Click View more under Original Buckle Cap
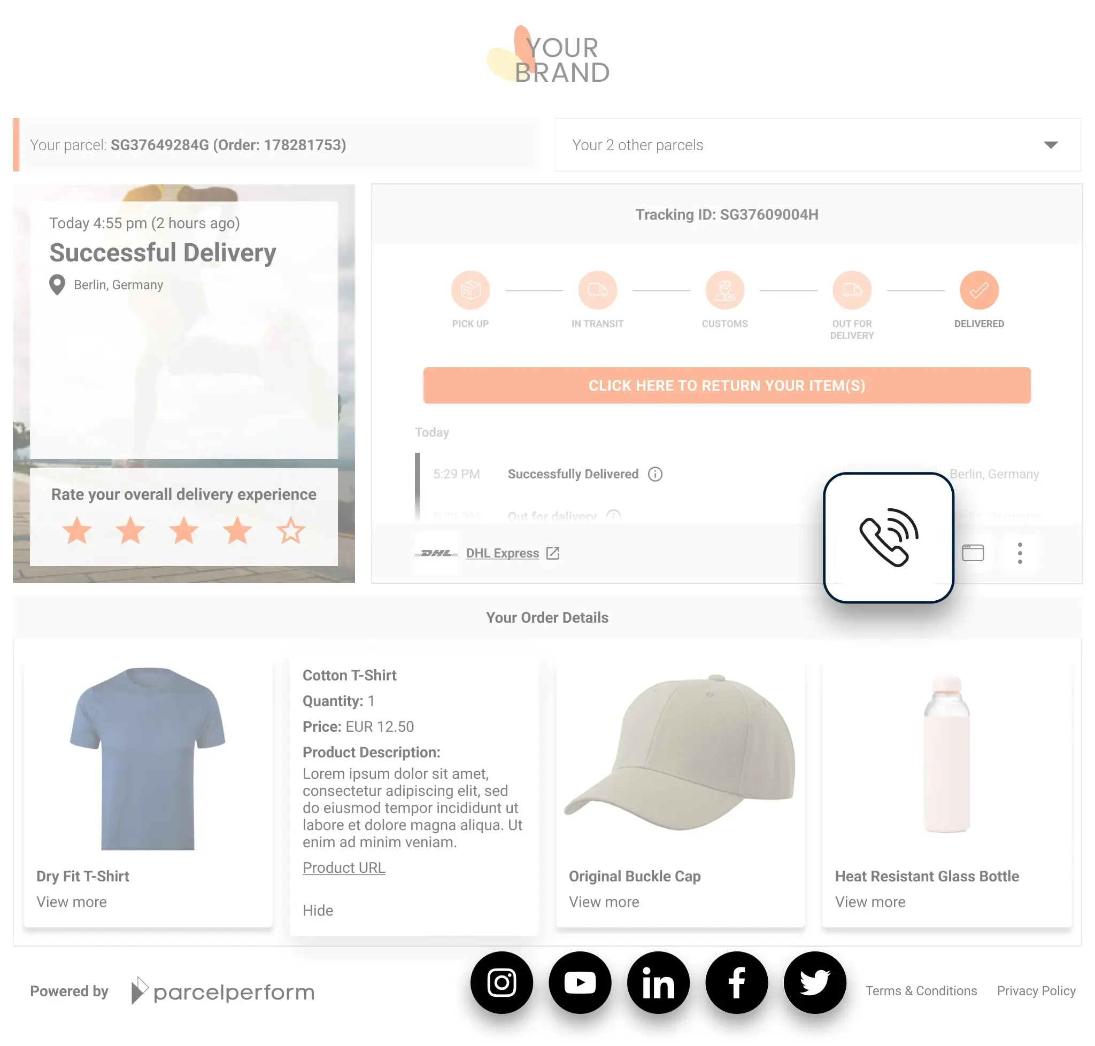This screenshot has width=1095, height=1046. [604, 902]
